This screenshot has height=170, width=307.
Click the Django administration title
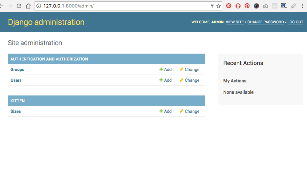pyautogui.click(x=46, y=22)
